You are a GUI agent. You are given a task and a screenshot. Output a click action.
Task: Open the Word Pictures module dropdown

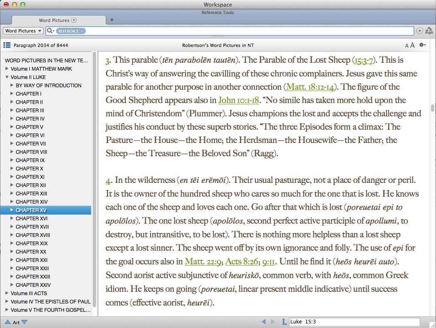23,31
